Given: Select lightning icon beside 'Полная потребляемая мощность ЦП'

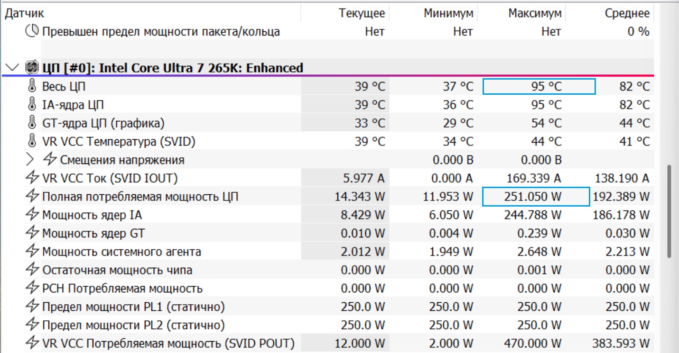Looking at the screenshot, I should click(32, 197).
